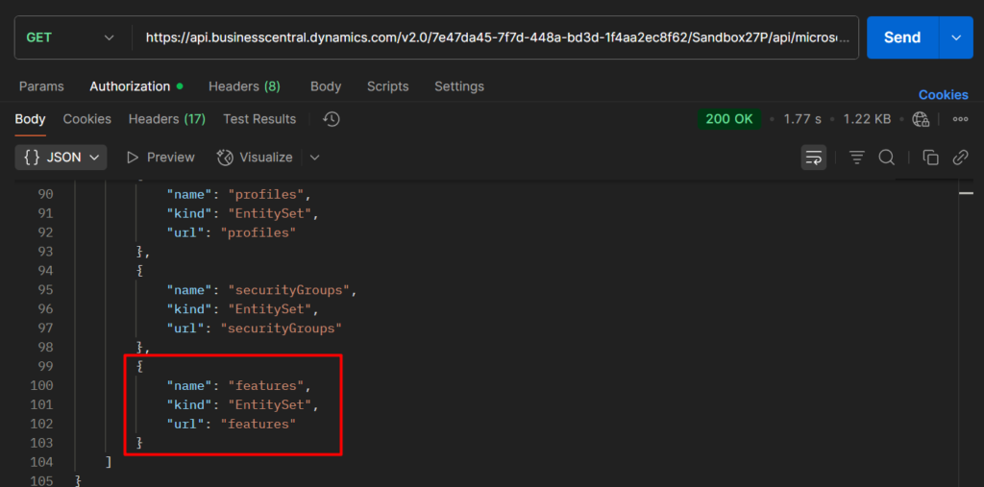Click the chain link icon
The height and width of the screenshot is (487, 984).
click(x=959, y=158)
